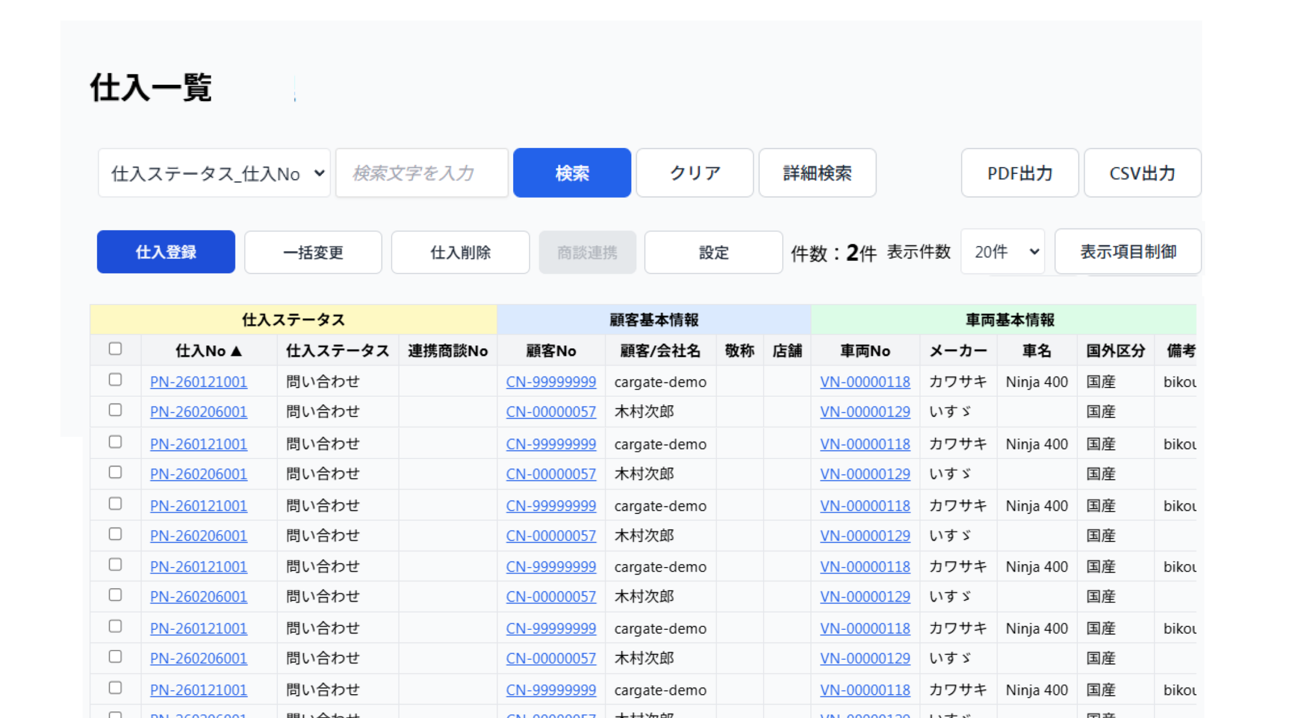This screenshot has width=1298, height=718.
Task: Click the 一括変更 bulk change button
Action: (x=313, y=252)
